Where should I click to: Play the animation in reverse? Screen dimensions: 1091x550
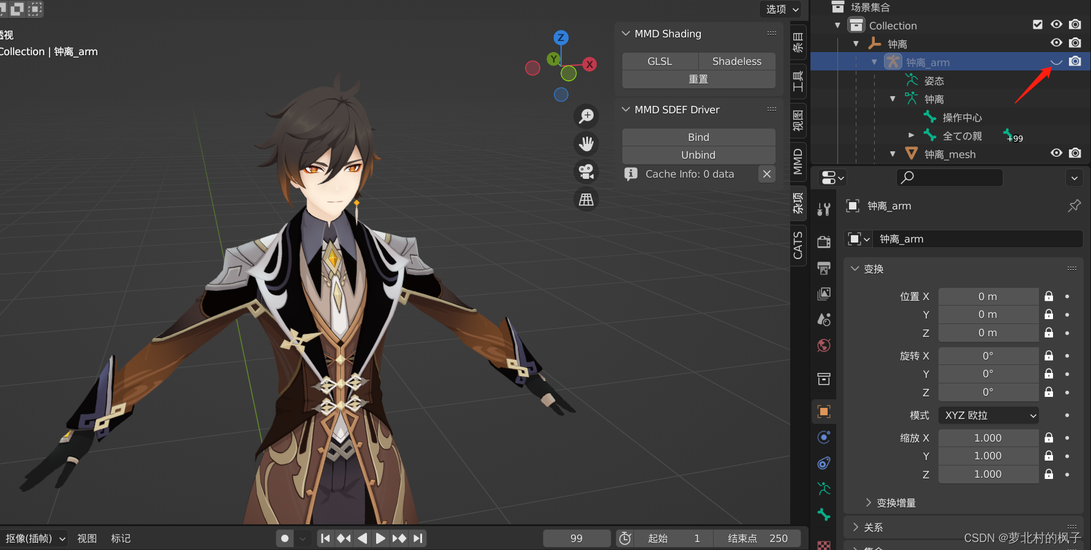pos(362,538)
